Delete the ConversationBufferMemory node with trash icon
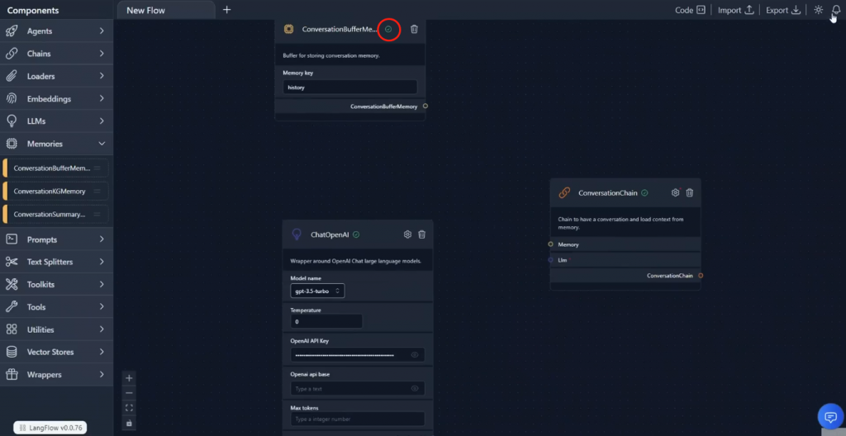This screenshot has width=846, height=436. (x=414, y=29)
